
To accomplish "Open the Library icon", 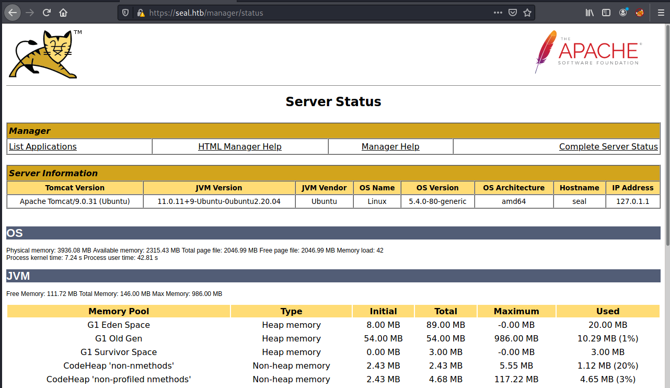I will tap(590, 13).
